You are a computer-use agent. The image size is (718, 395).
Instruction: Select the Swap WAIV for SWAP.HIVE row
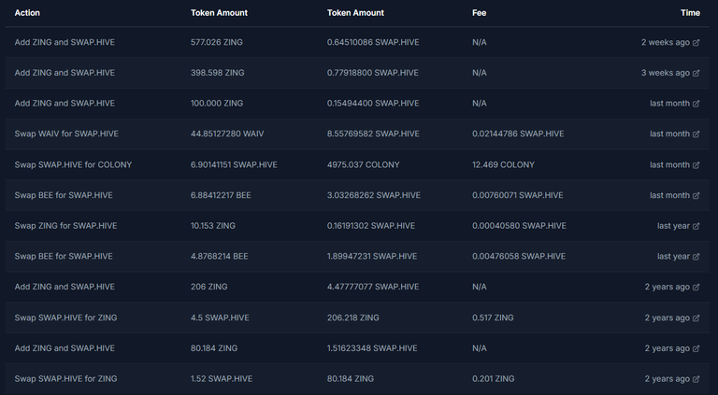pyautogui.click(x=357, y=134)
